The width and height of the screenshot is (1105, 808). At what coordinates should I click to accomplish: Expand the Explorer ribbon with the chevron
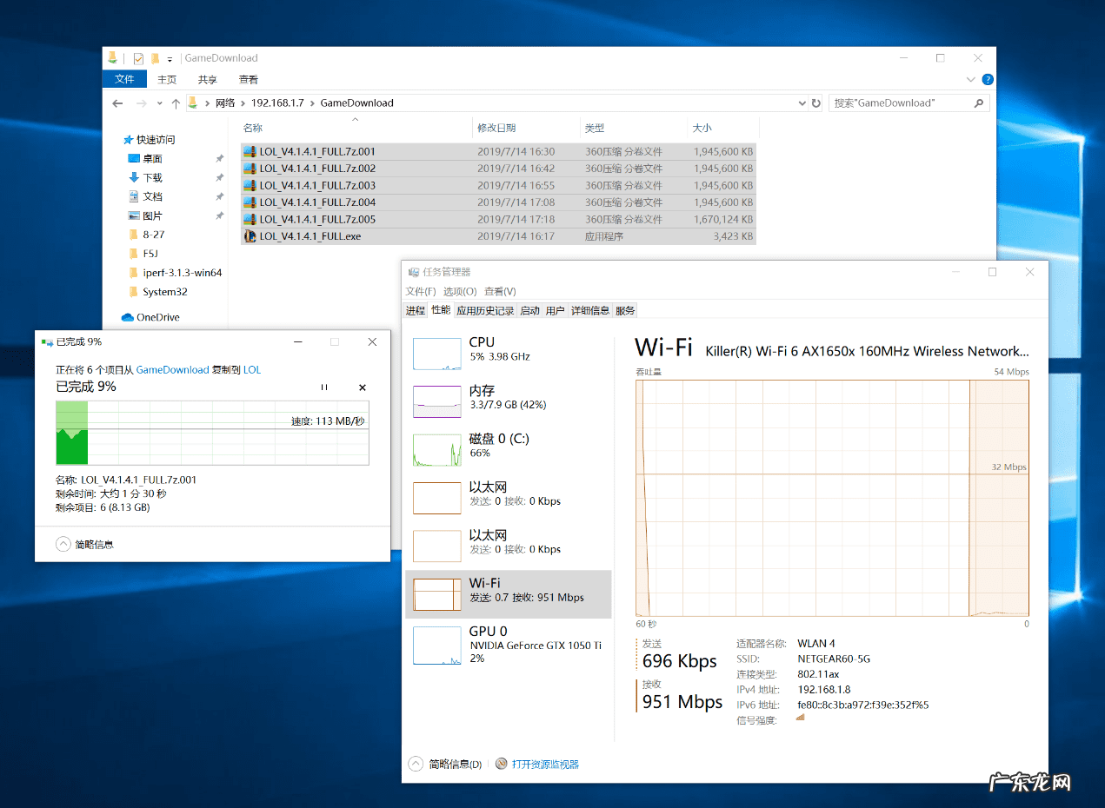pos(971,79)
